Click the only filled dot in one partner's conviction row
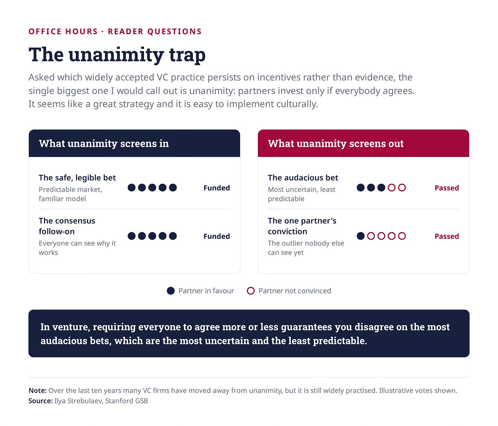This screenshot has width=498, height=426. click(361, 236)
